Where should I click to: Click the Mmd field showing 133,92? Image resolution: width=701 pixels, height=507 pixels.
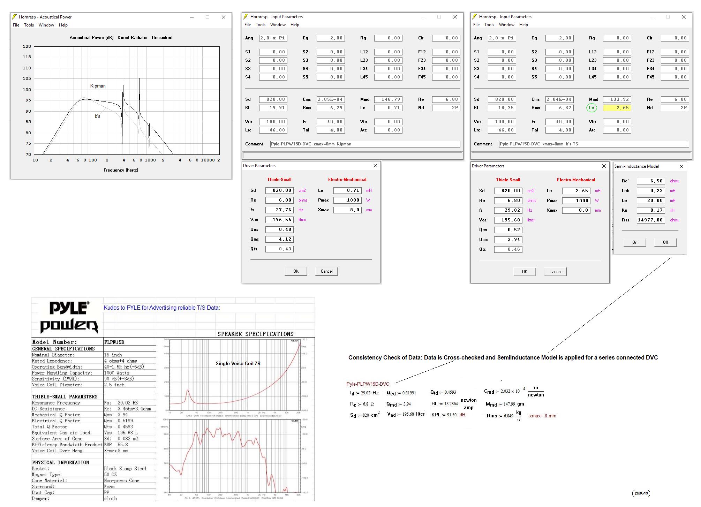(x=617, y=99)
